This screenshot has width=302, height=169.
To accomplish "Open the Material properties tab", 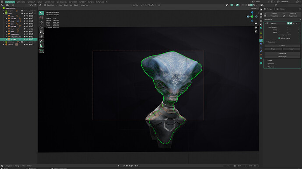I will coord(261,58).
